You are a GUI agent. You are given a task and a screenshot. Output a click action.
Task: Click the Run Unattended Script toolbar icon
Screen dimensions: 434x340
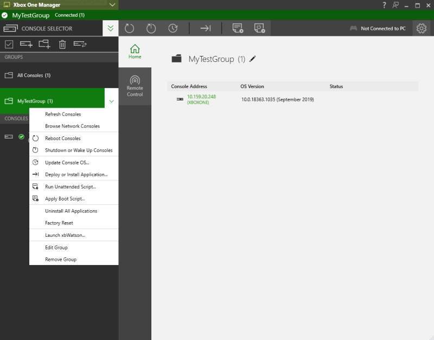tap(238, 28)
